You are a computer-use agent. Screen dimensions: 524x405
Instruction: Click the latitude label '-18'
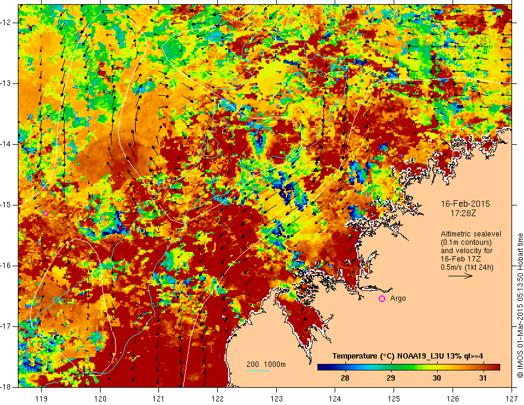(7, 387)
